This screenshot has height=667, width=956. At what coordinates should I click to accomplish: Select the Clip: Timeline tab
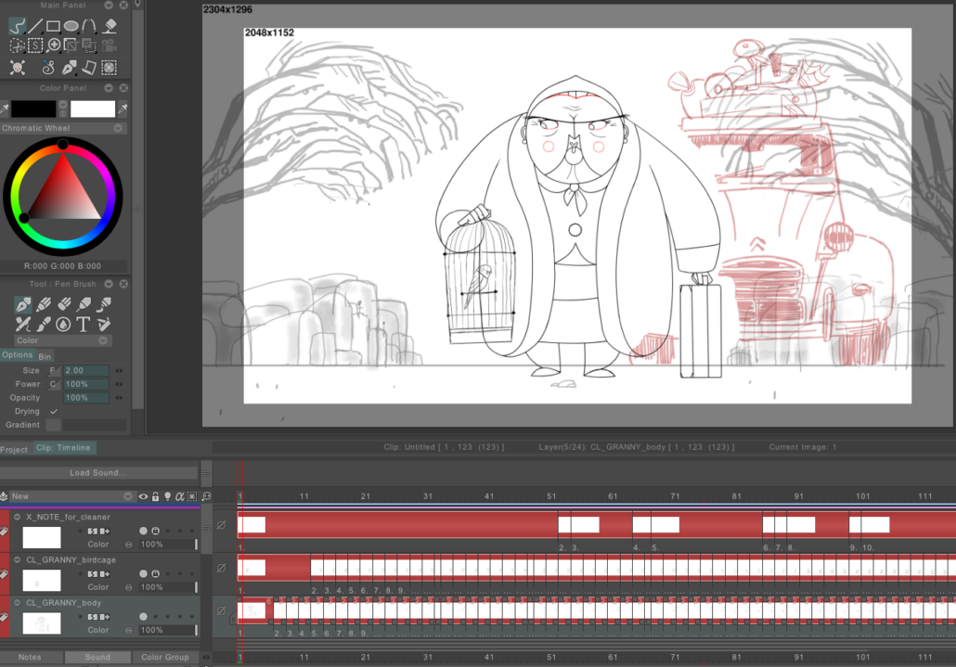[64, 448]
